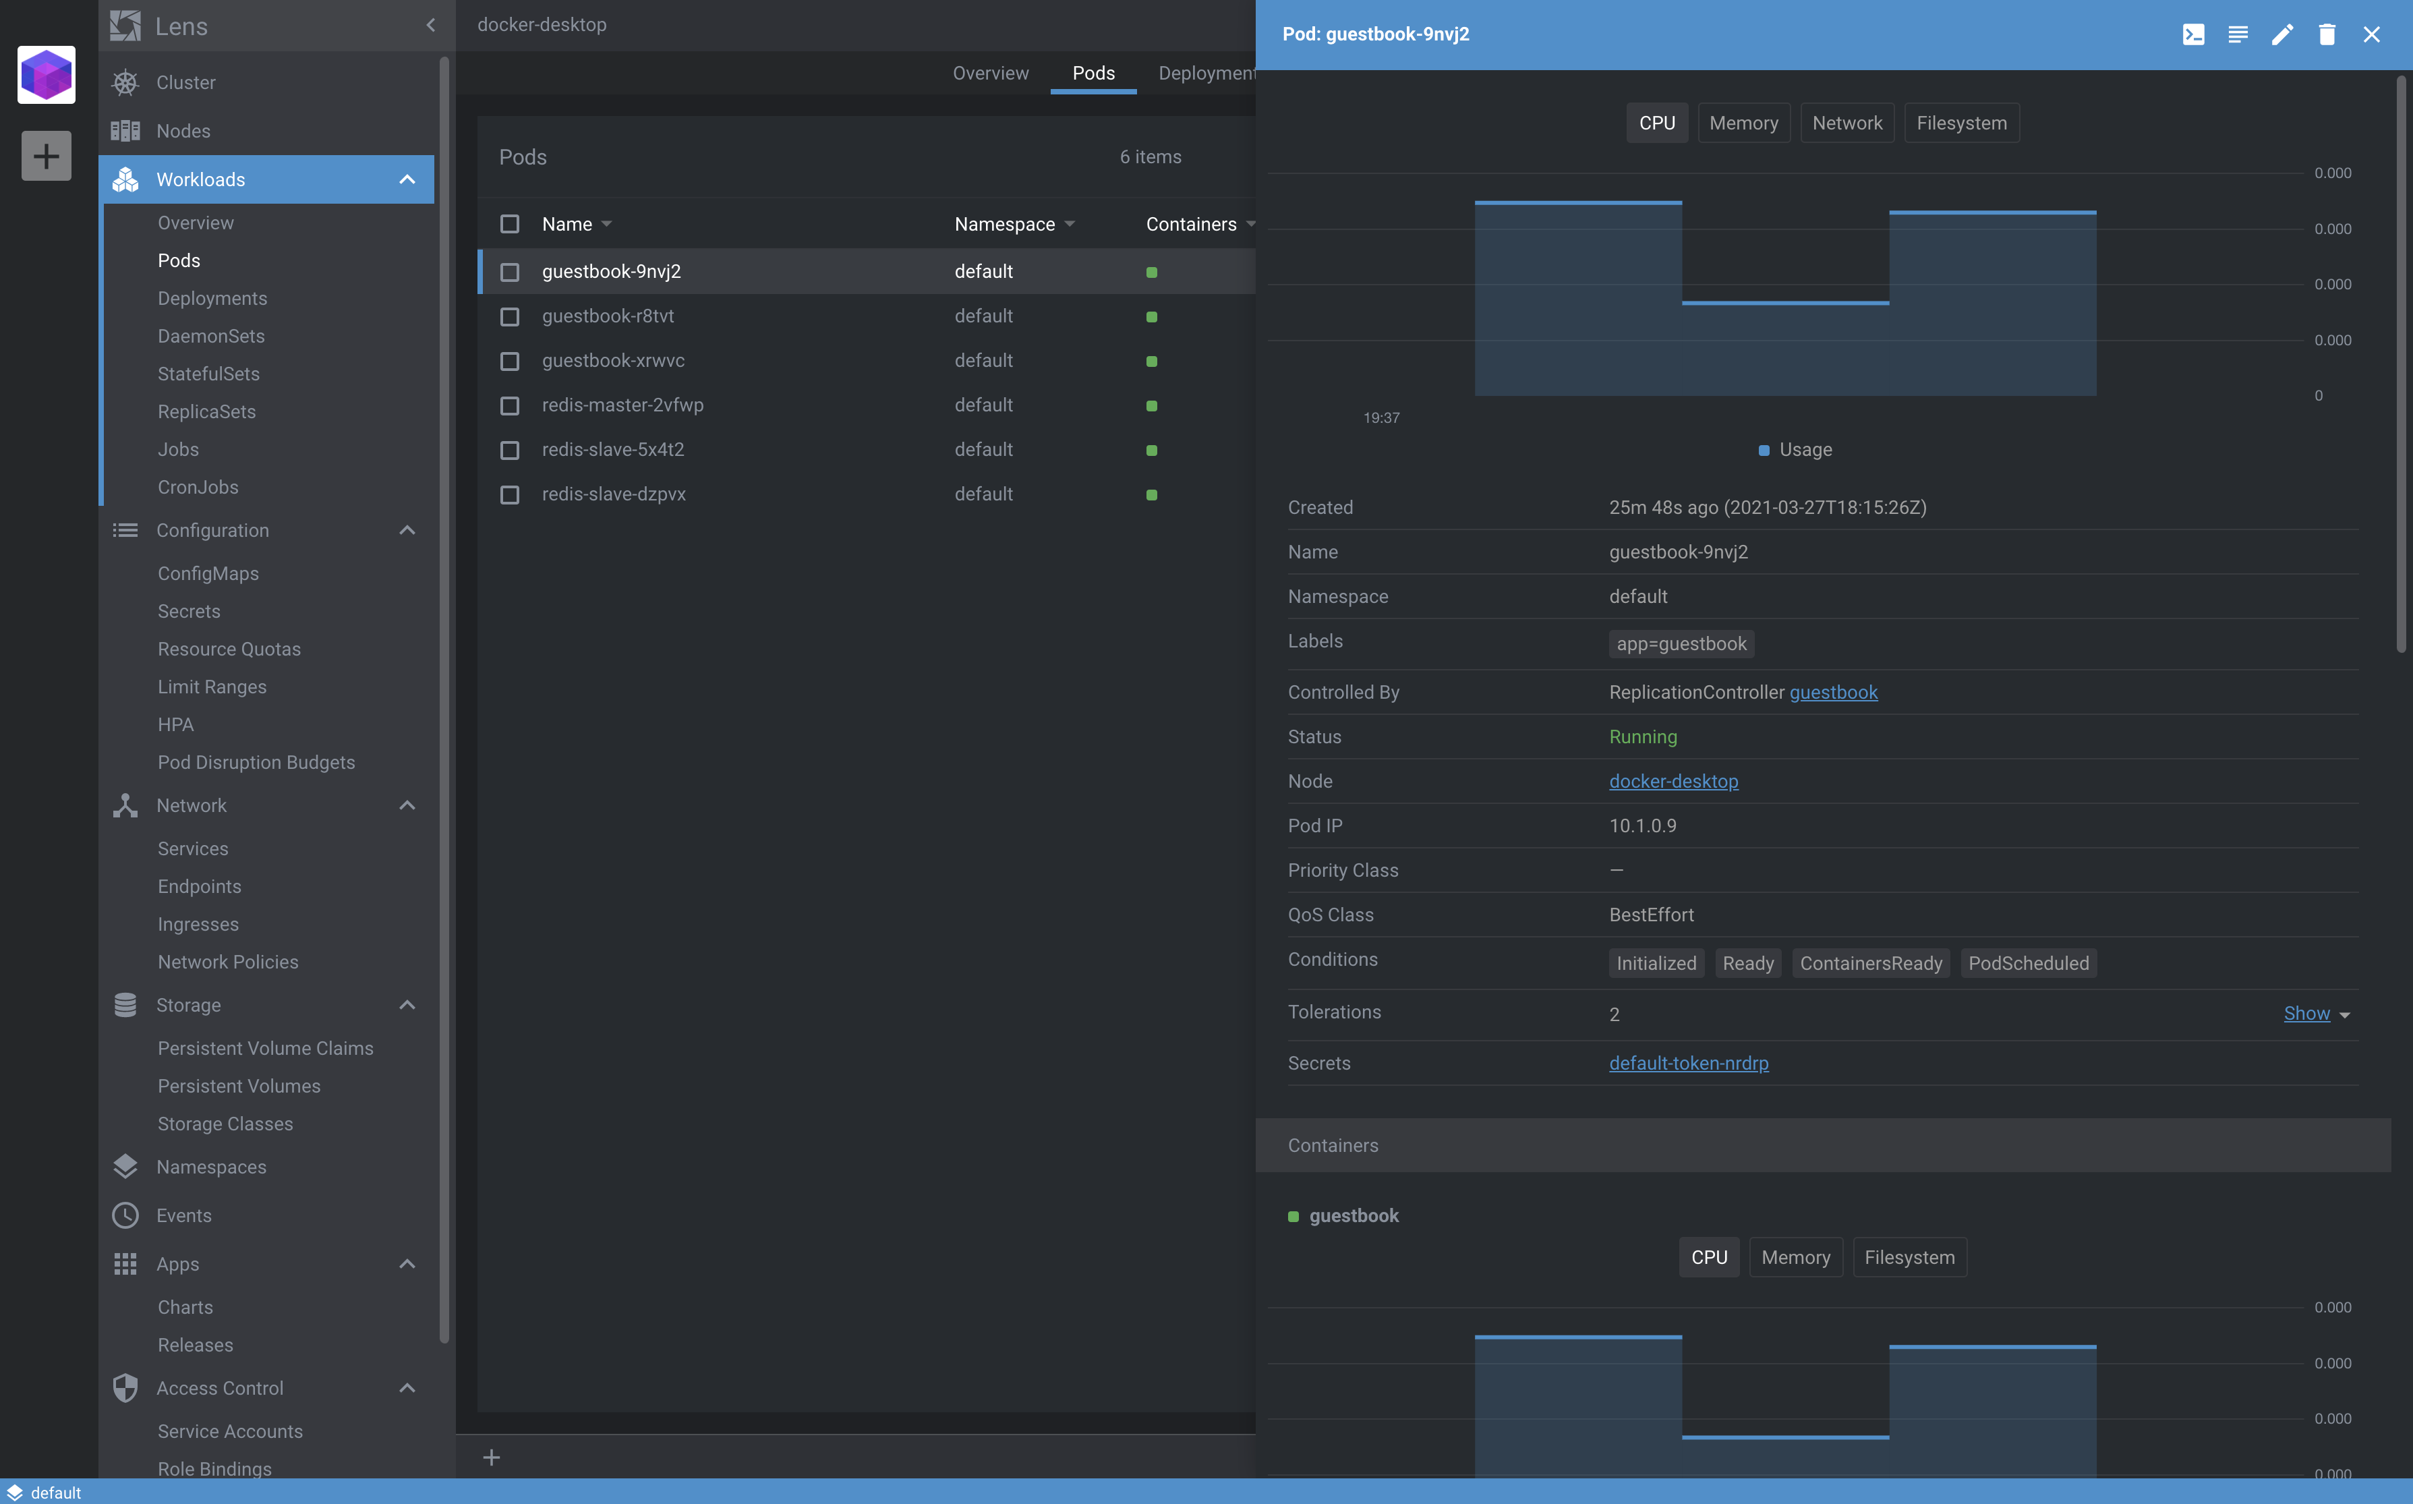2413x1504 pixels.
Task: Click the ContainersReady condition badge
Action: pyautogui.click(x=1870, y=963)
